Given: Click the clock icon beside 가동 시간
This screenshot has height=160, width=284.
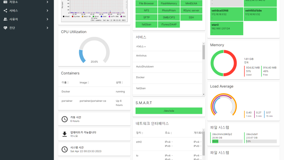Looking at the screenshot, I should tap(65, 119).
